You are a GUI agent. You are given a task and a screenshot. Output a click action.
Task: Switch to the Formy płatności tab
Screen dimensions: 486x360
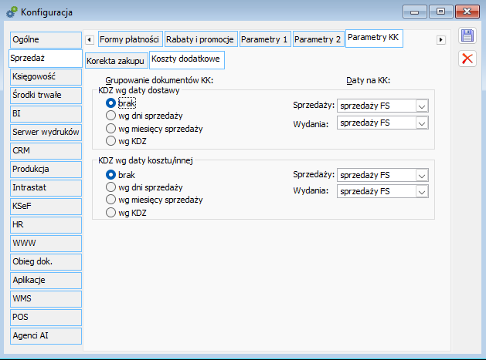coord(130,39)
